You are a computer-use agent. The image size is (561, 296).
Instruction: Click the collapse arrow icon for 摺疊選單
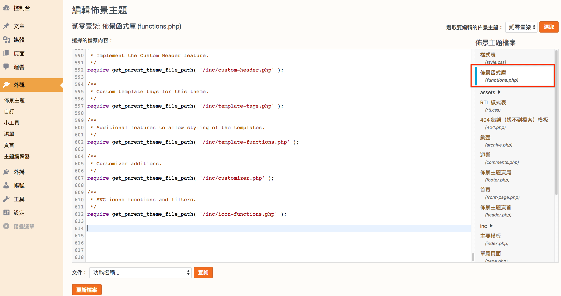click(6, 226)
